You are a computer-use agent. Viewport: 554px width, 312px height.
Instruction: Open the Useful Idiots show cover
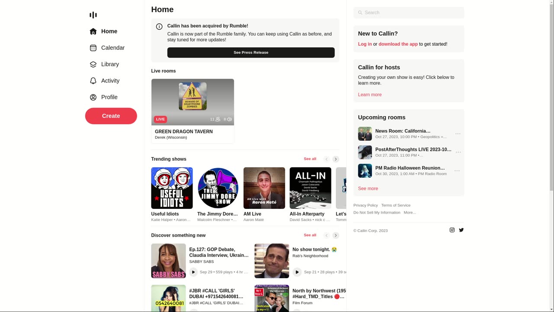tap(172, 188)
